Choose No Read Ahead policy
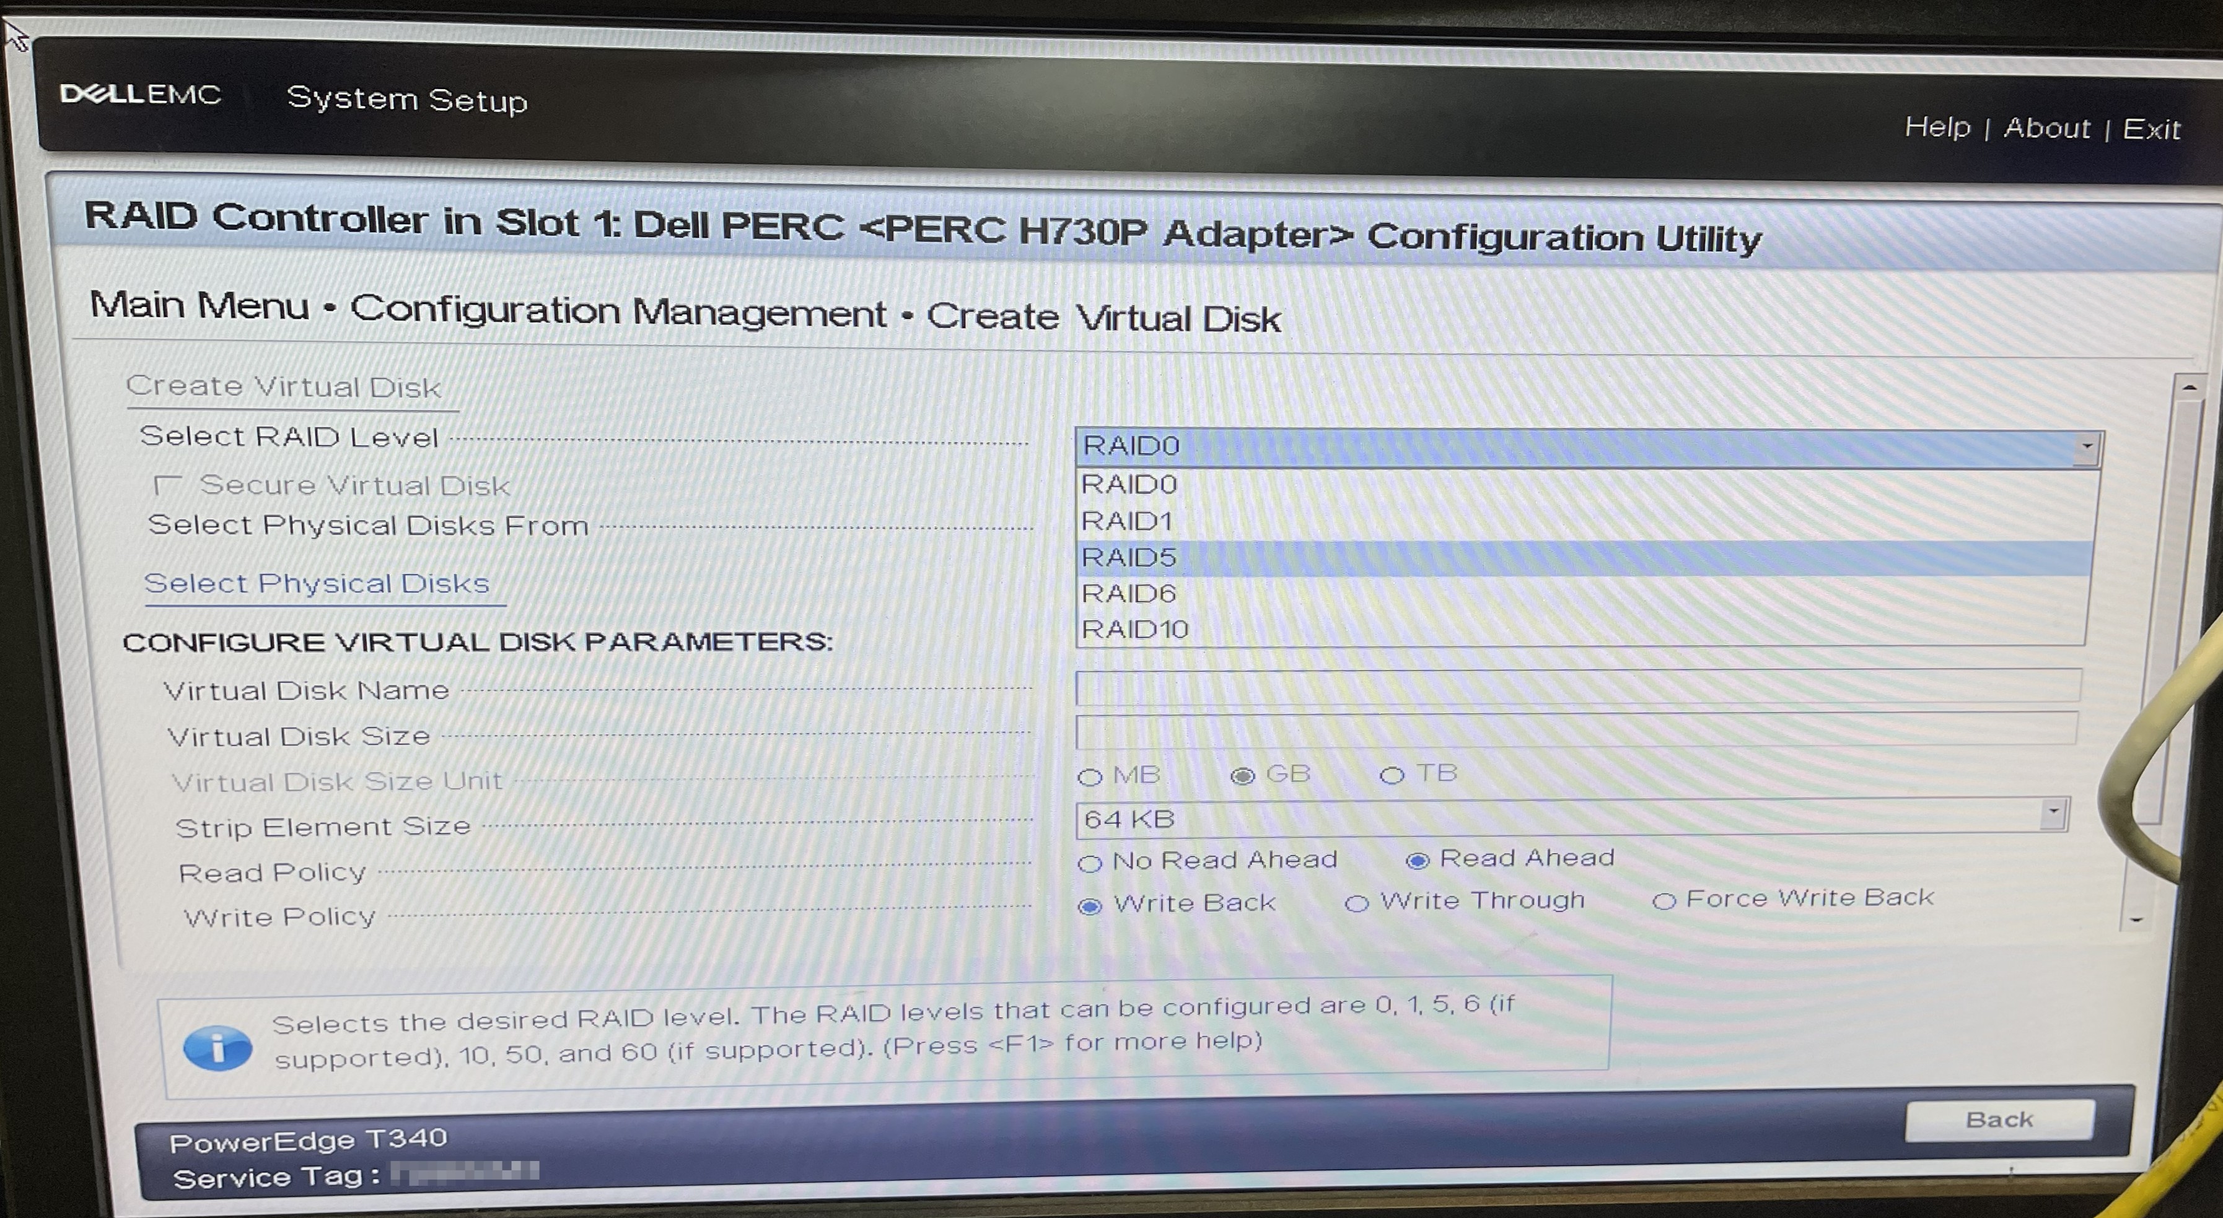2223x1218 pixels. (1090, 863)
